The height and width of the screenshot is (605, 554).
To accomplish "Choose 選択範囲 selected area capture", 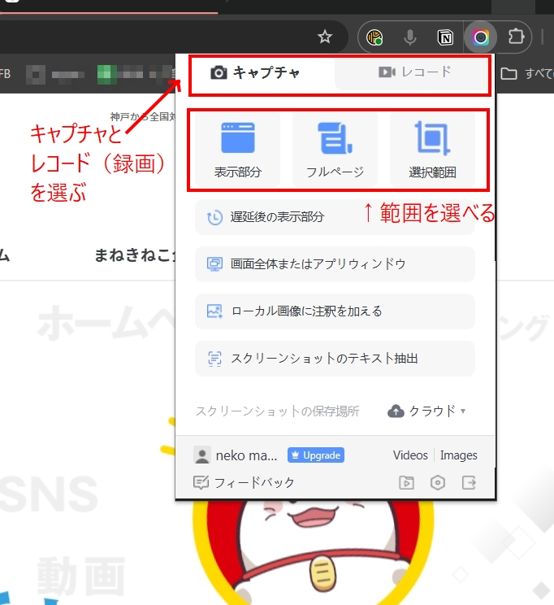I will 432,150.
